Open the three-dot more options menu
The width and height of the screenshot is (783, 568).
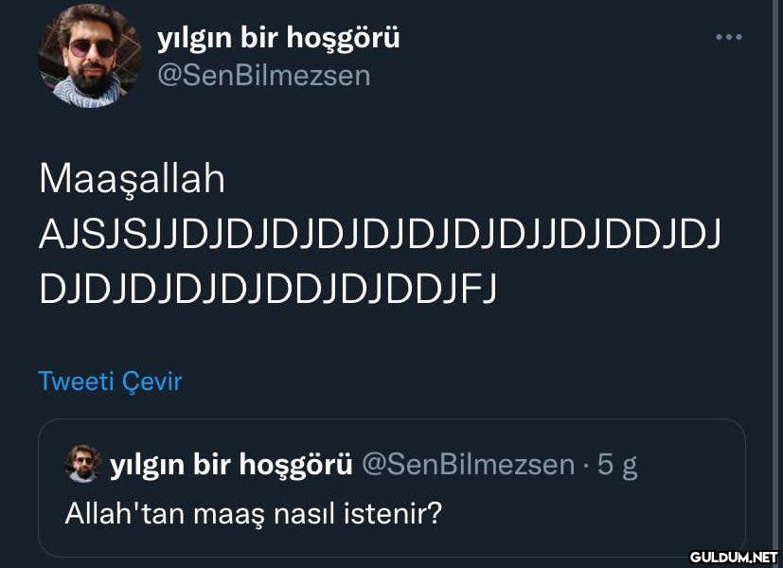728,37
